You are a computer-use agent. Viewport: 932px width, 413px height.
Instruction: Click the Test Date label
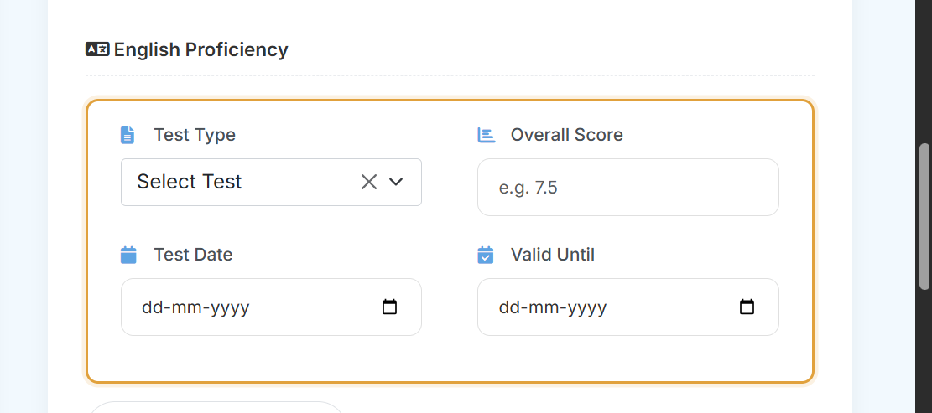(x=193, y=255)
